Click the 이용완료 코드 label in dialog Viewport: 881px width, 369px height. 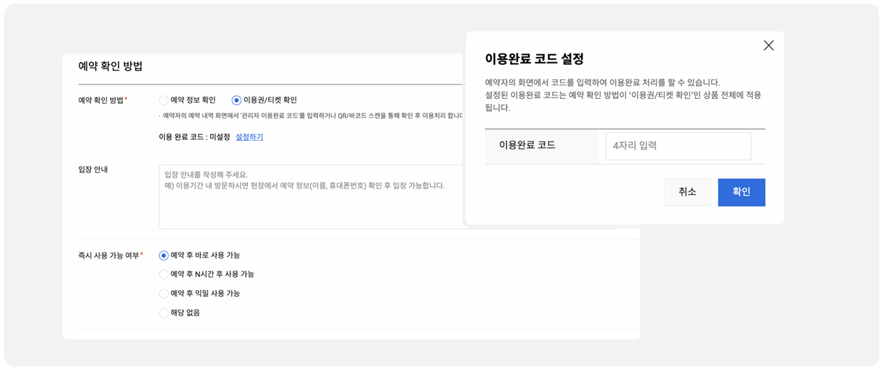(x=527, y=145)
